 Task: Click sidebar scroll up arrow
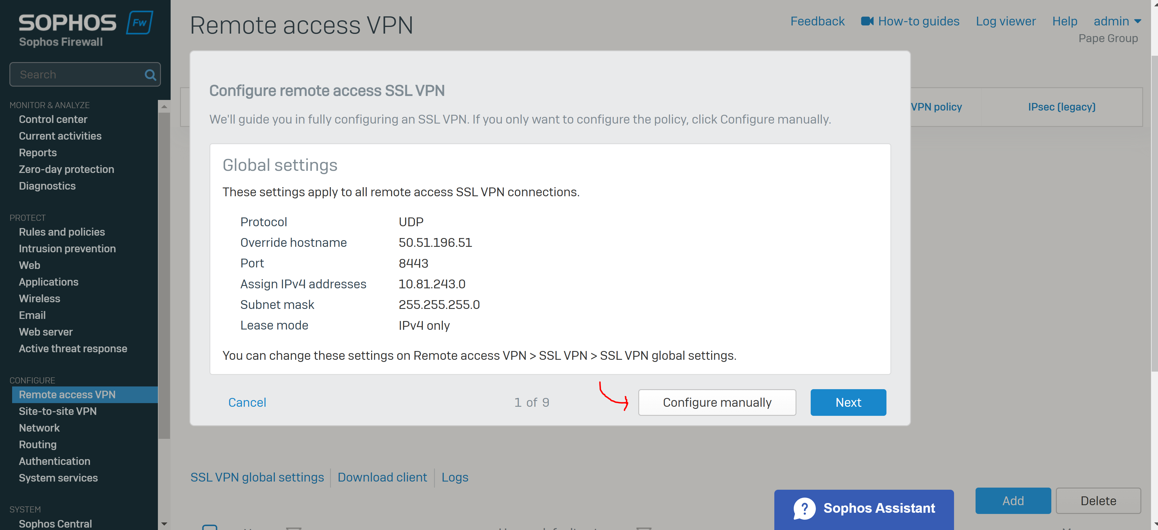coord(164,106)
